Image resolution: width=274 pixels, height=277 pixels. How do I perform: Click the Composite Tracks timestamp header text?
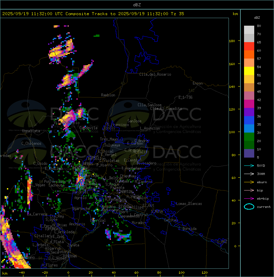click(x=93, y=14)
